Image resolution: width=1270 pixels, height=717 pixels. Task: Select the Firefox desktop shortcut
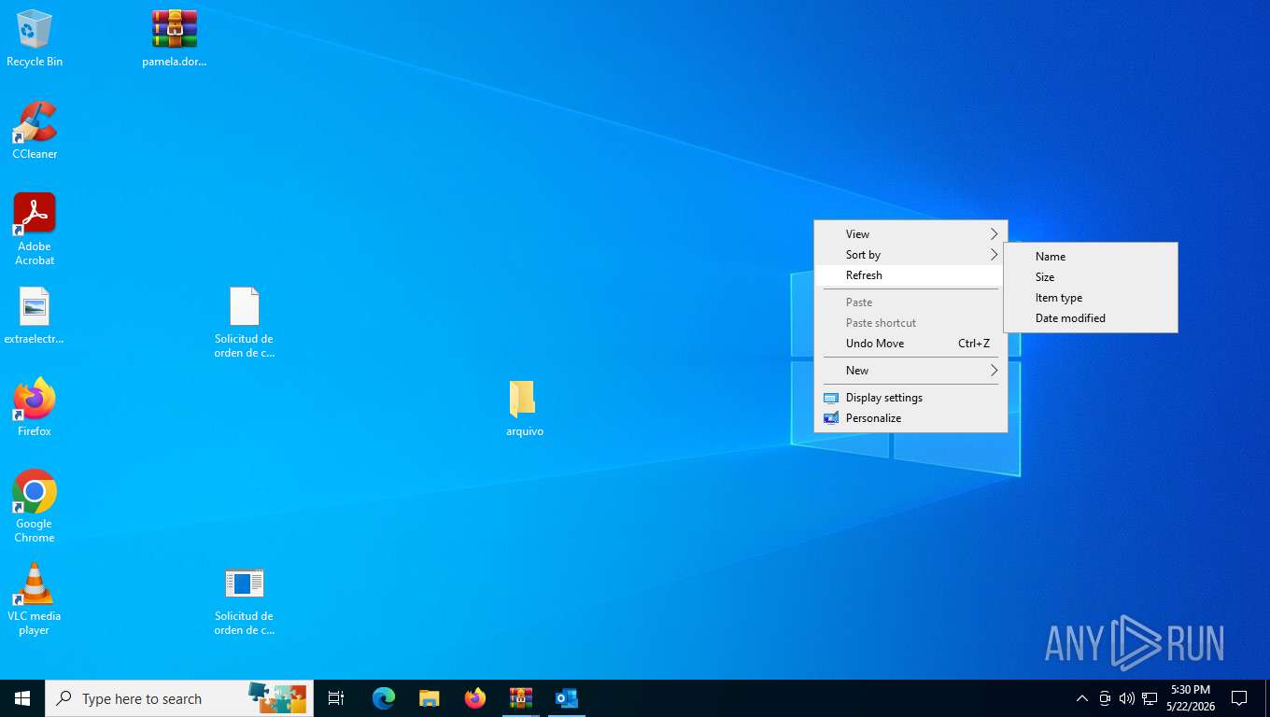pos(35,407)
